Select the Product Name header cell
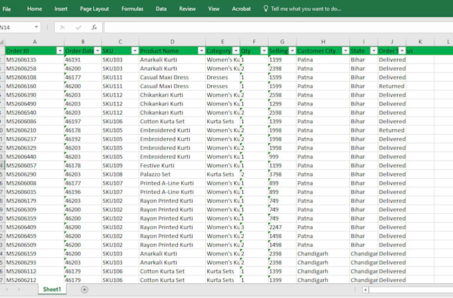453x298 pixels. tap(172, 51)
